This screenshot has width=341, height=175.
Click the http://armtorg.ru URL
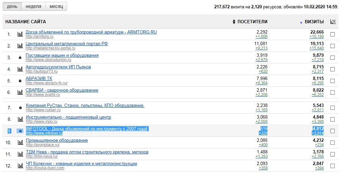click(39, 36)
